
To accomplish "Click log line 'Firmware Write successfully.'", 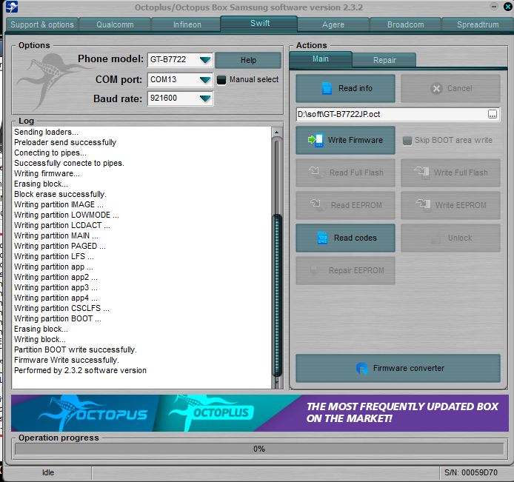I will (x=67, y=360).
